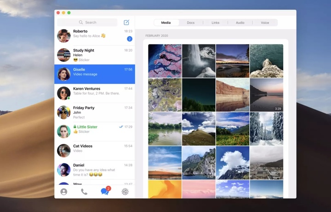This screenshot has height=212, width=331.
Task: Open the dusk lake sunset thumbnail
Action: [233, 61]
